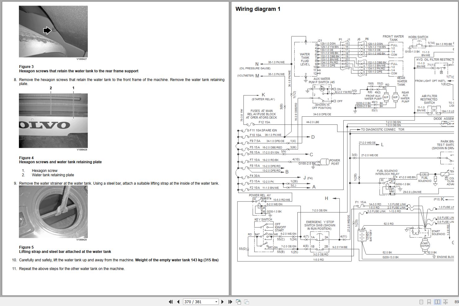Go to the previous page
This screenshot has height=306, width=459.
pos(178,302)
